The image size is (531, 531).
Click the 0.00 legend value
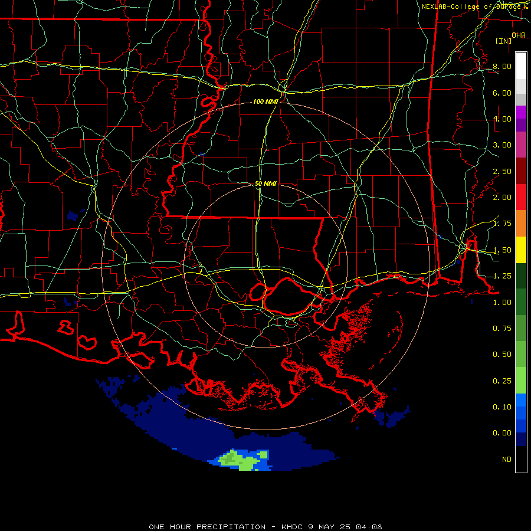502,433
